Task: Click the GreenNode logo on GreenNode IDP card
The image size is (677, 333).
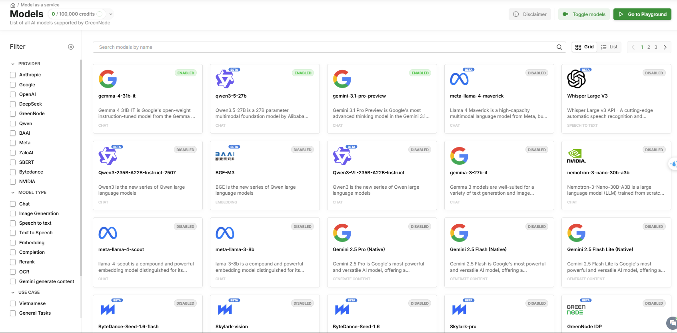Action: [576, 309]
